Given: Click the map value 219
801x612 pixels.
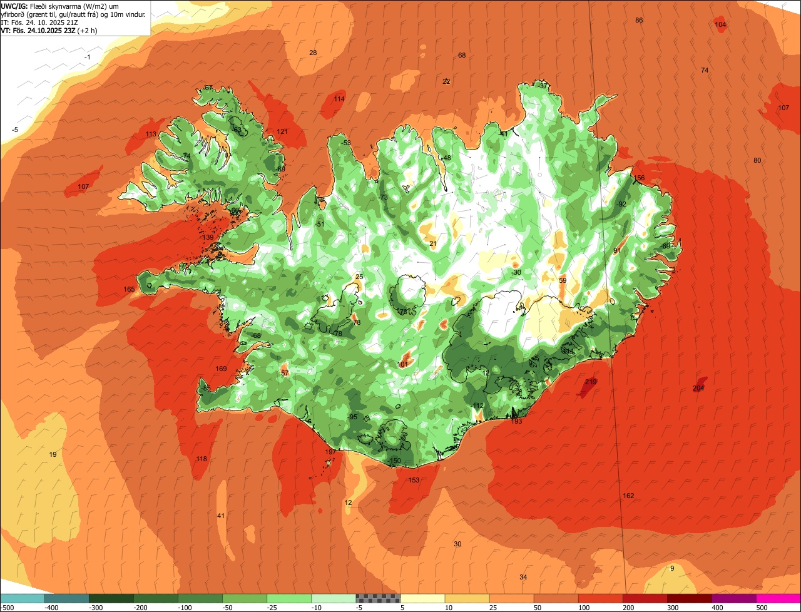Looking at the screenshot, I should (x=591, y=382).
